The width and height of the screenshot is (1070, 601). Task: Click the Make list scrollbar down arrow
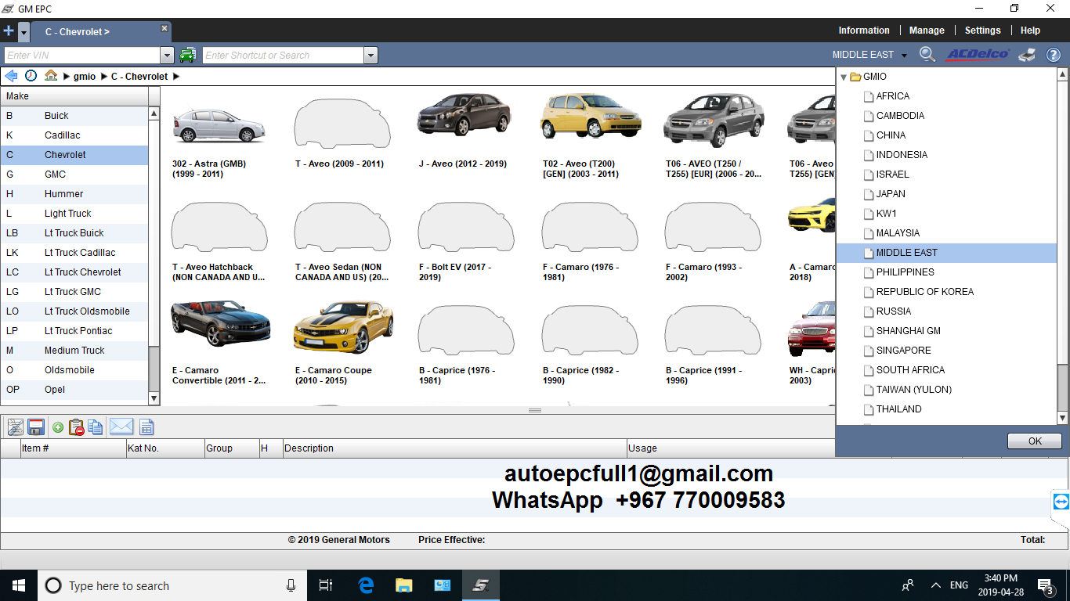pos(154,398)
